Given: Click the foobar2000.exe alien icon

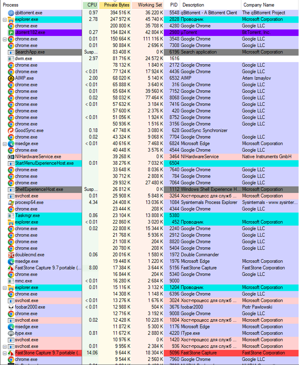Looking at the screenshot, I should click(11, 307).
